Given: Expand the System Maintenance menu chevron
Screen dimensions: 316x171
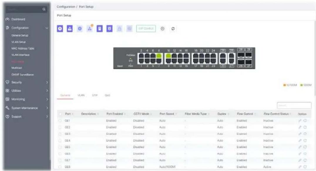Looking at the screenshot, I should pyautogui.click(x=47, y=108).
